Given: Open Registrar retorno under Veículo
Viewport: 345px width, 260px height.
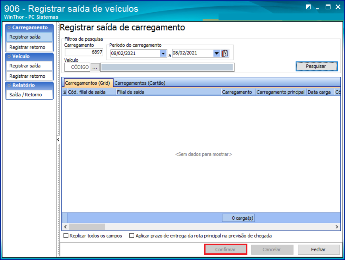Looking at the screenshot, I should click(29, 76).
